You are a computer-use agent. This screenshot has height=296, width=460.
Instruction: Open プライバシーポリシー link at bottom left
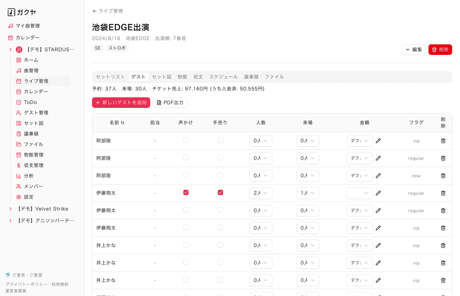[x=26, y=284]
